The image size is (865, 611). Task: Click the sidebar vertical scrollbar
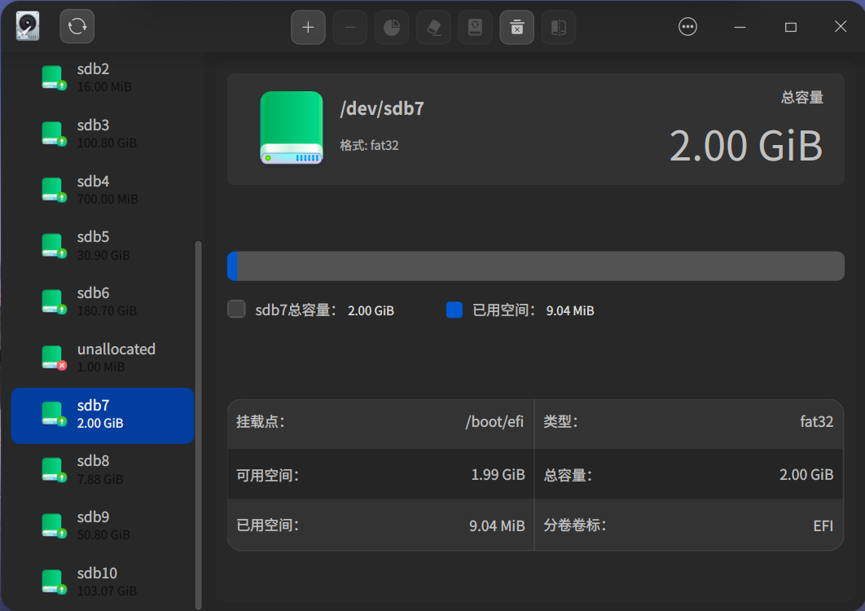coord(198,425)
